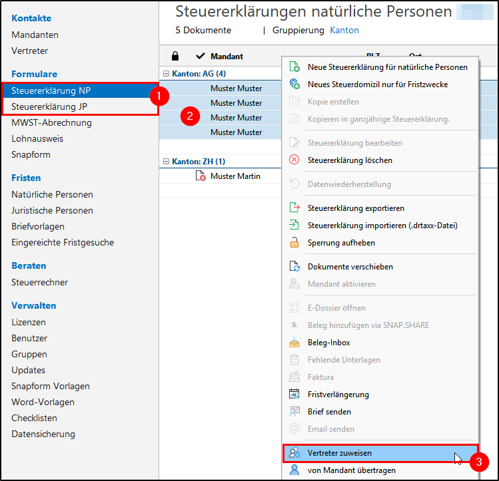499x481 pixels.
Task: Click the lock column header icon
Action: (x=175, y=56)
